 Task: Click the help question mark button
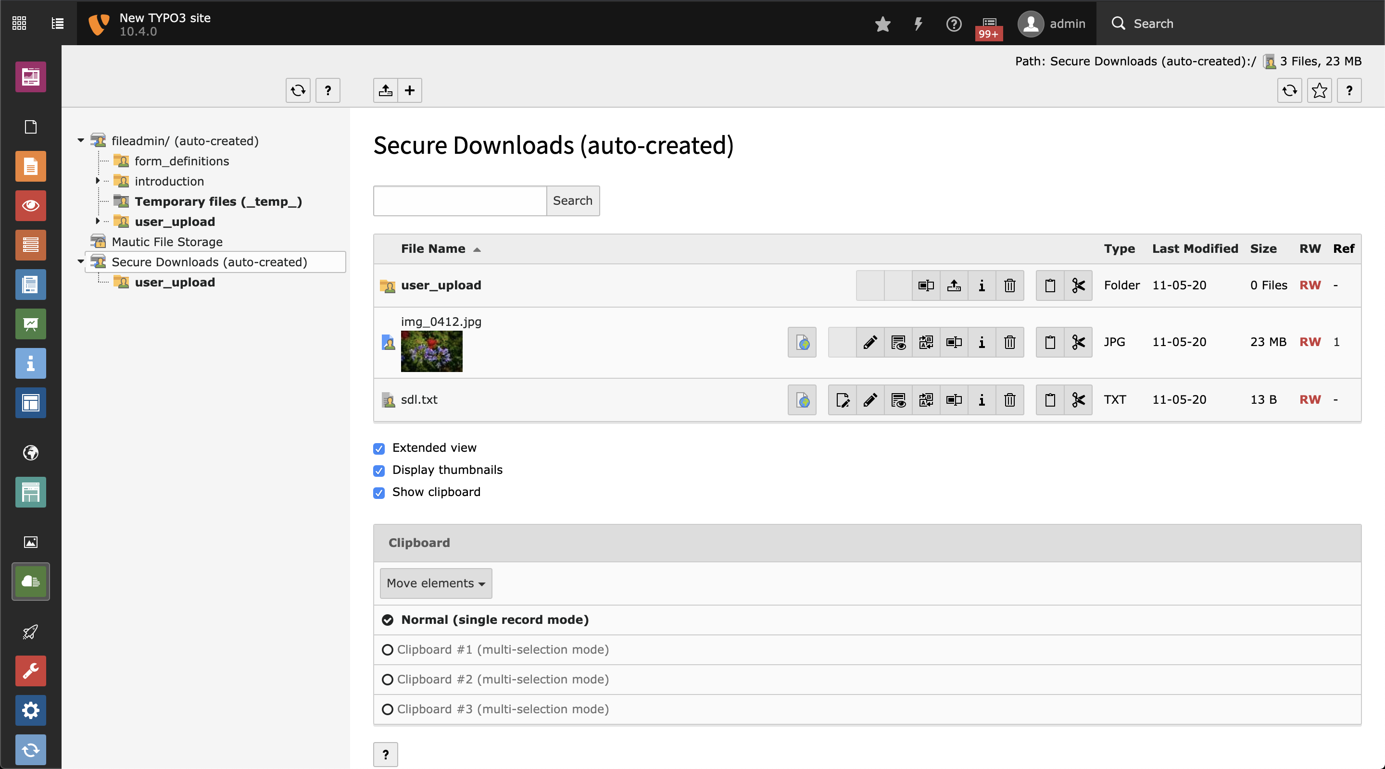click(x=328, y=91)
